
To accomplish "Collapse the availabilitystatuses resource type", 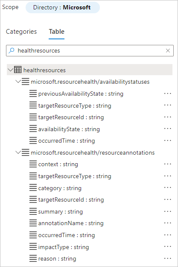I will click(18, 82).
